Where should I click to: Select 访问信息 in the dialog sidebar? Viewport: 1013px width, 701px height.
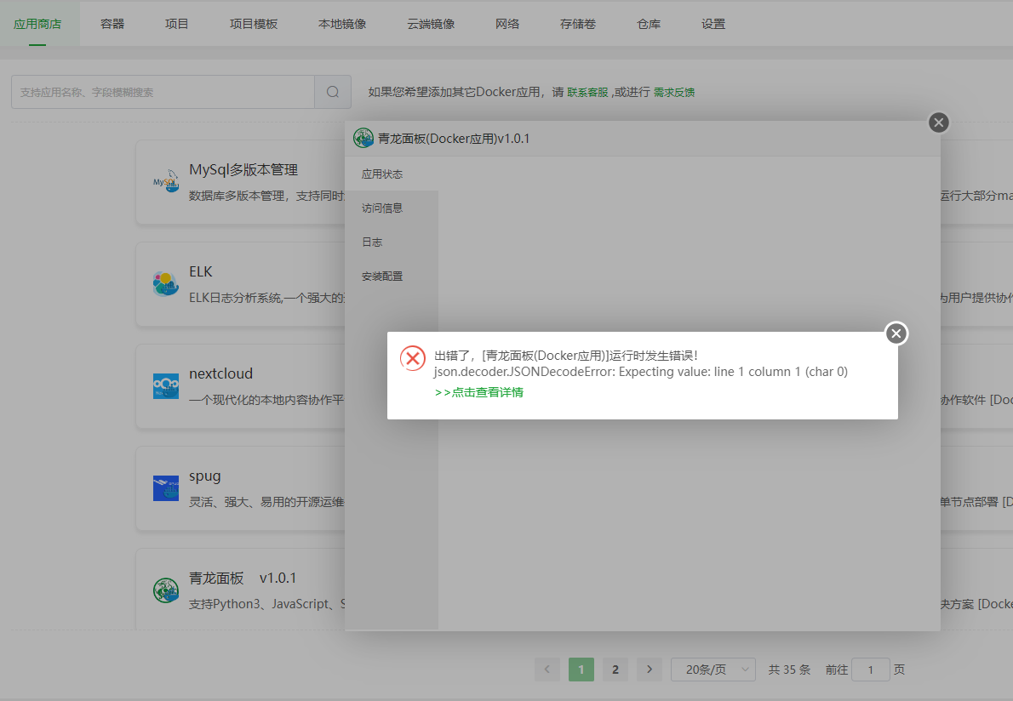click(392, 208)
